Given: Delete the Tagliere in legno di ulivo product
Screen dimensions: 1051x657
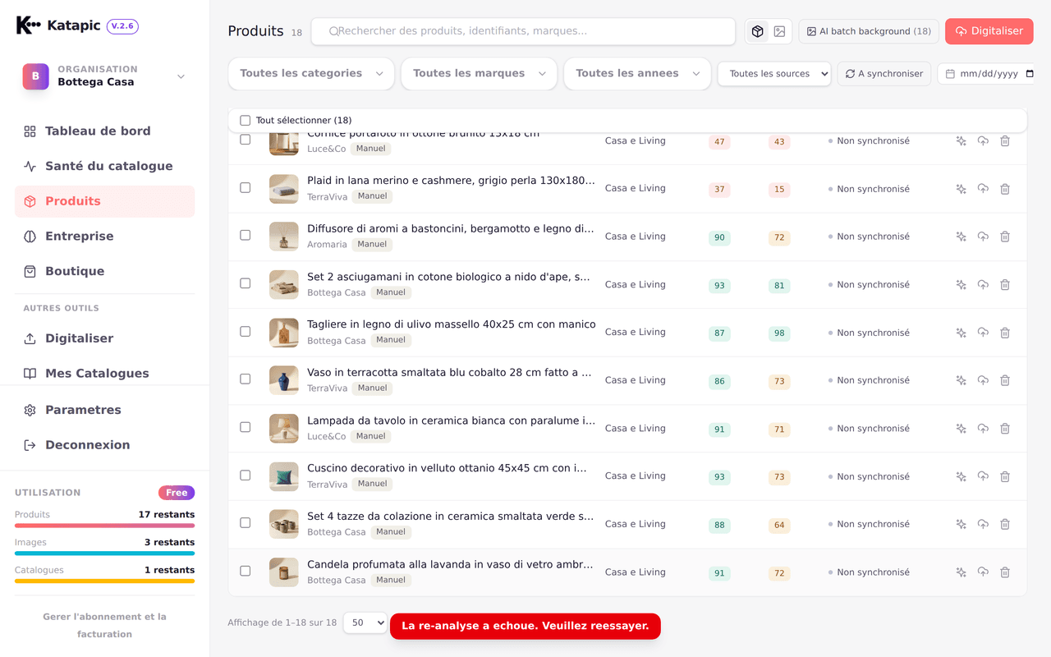Looking at the screenshot, I should click(x=1005, y=333).
